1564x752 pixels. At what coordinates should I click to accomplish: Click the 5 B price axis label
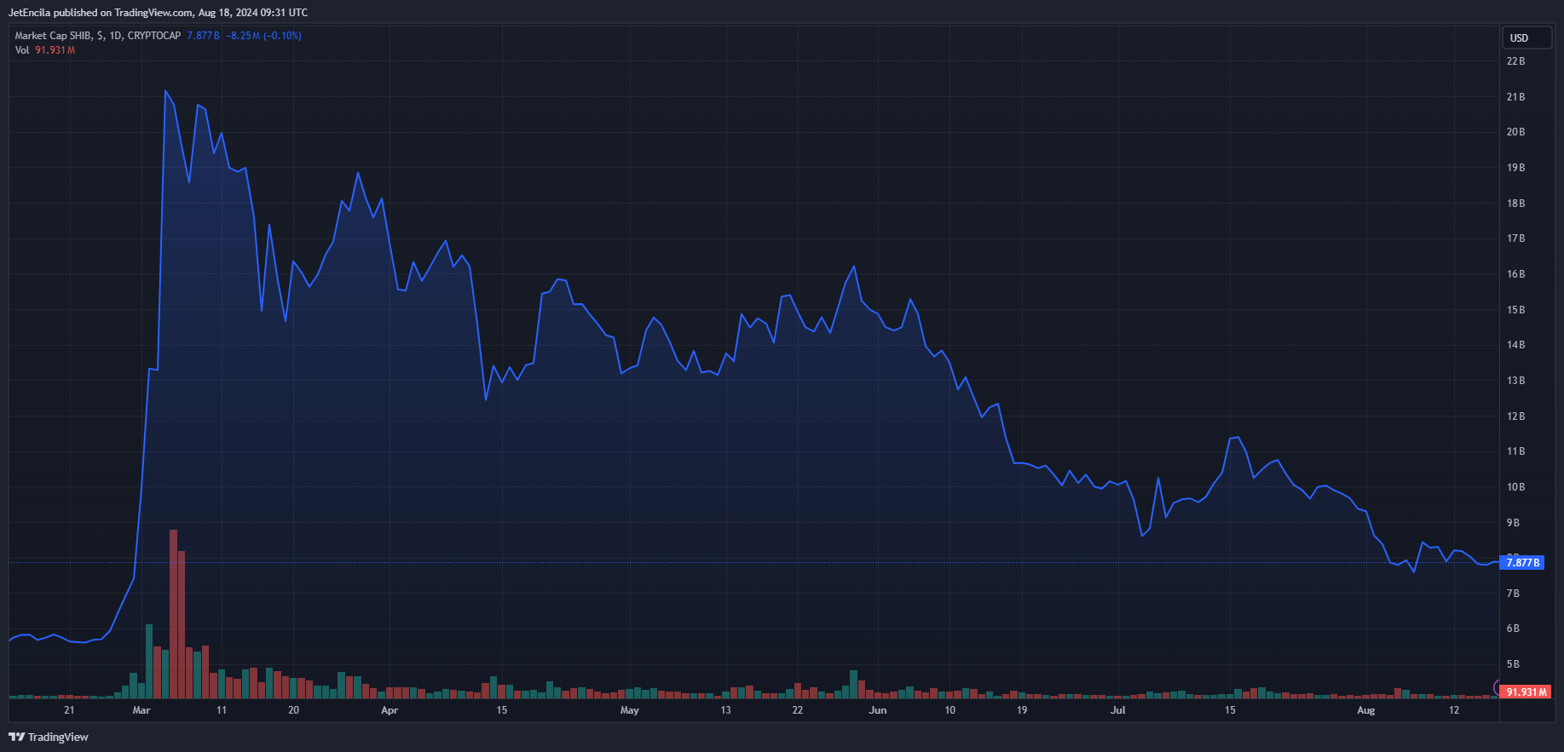tap(1513, 664)
